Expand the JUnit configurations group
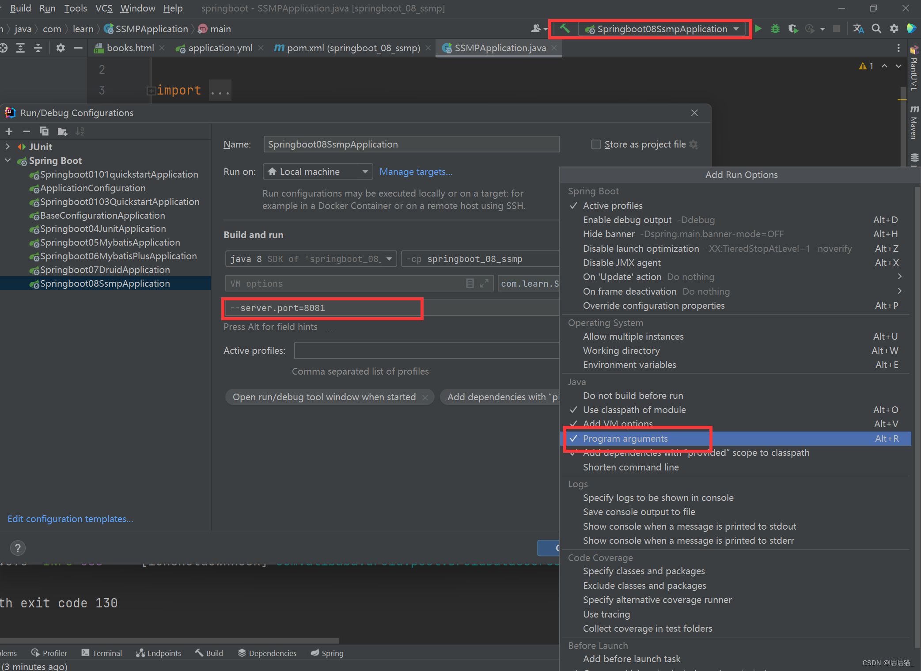921x671 pixels. (x=8, y=146)
